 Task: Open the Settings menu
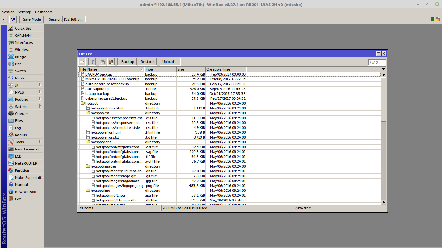(x=24, y=12)
